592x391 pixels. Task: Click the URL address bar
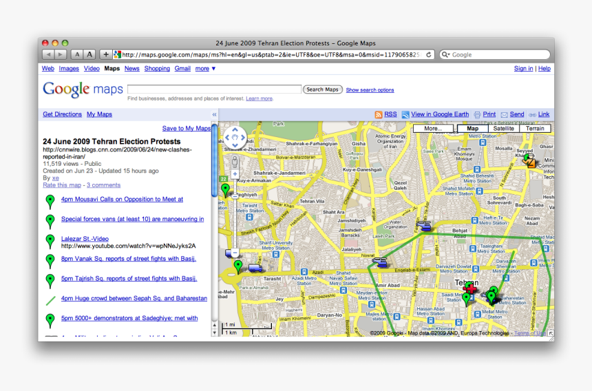pos(271,54)
